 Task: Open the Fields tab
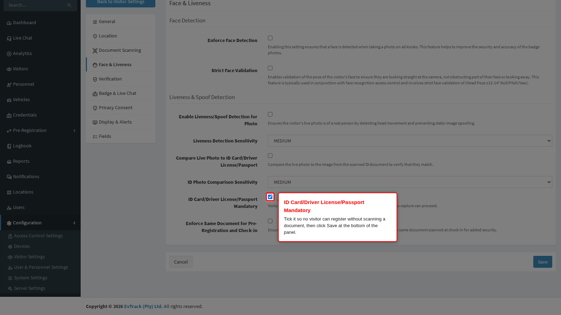pos(121,136)
